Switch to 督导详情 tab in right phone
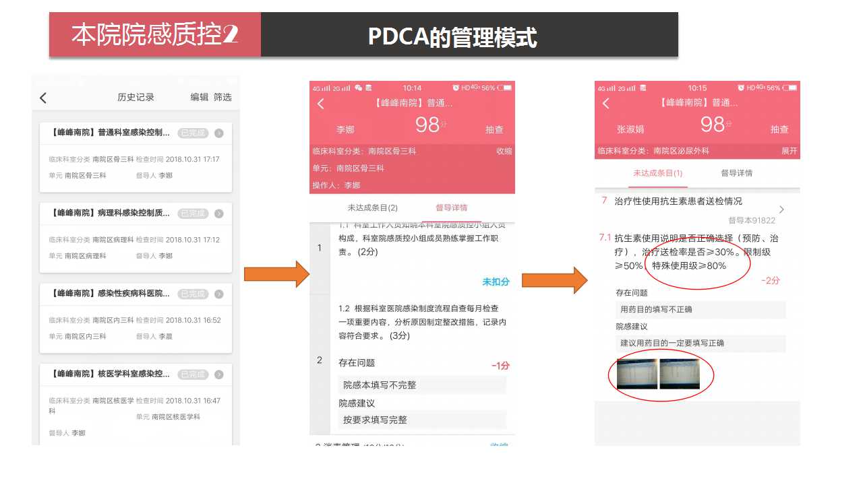Viewport: 863px width, 485px height. [x=737, y=173]
